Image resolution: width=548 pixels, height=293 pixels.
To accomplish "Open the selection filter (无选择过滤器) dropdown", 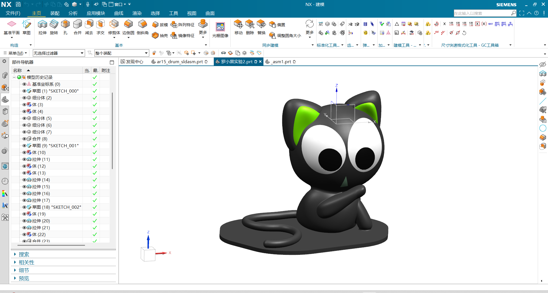I will pyautogui.click(x=59, y=53).
